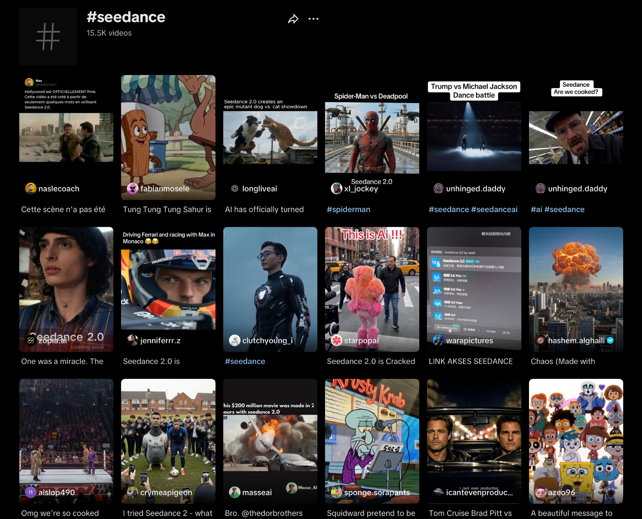
Task: Click hashem.alghaili's avatar icon
Action: tap(541, 341)
